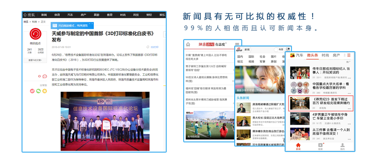Image resolution: width=385 pixels, height=160 pixels.
Task: Open the 我的 profile icon in bottom bar
Action: (342, 146)
